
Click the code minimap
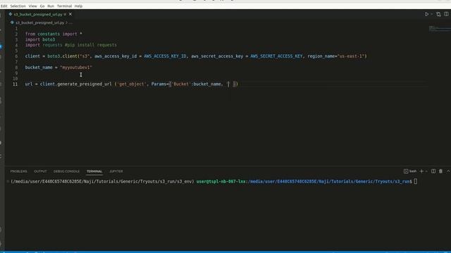tap(439, 28)
